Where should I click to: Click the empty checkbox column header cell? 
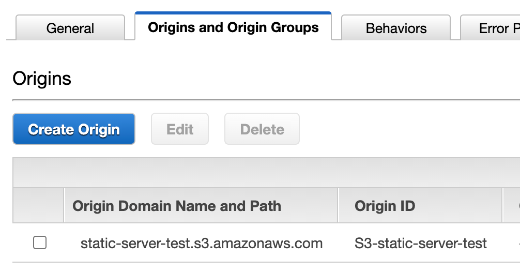[x=38, y=205]
